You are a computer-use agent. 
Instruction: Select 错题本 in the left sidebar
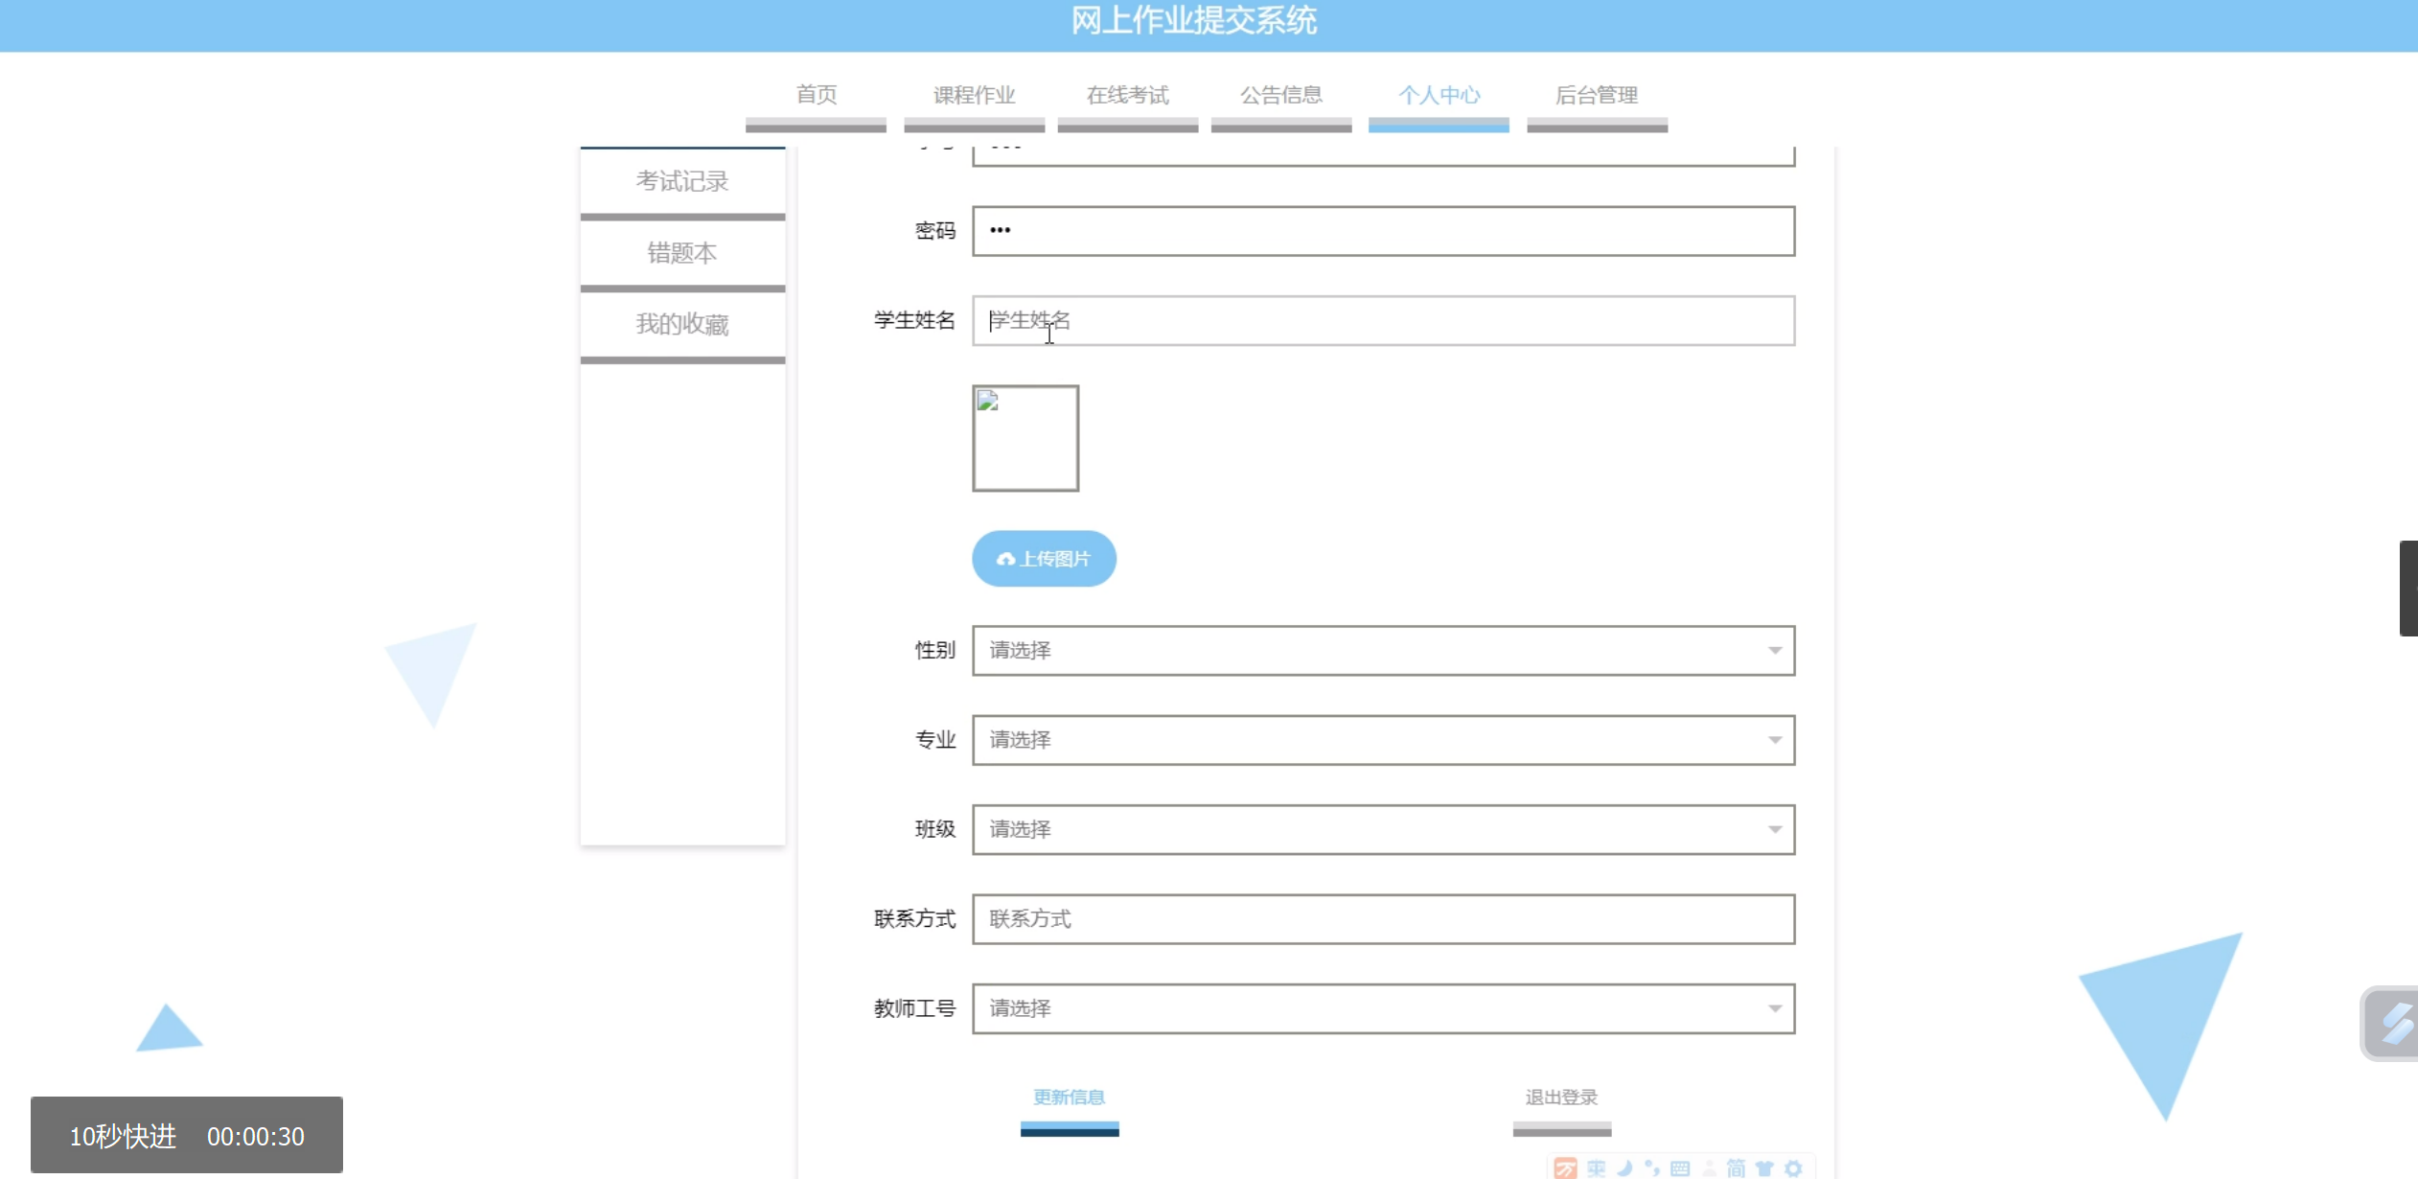click(x=681, y=253)
